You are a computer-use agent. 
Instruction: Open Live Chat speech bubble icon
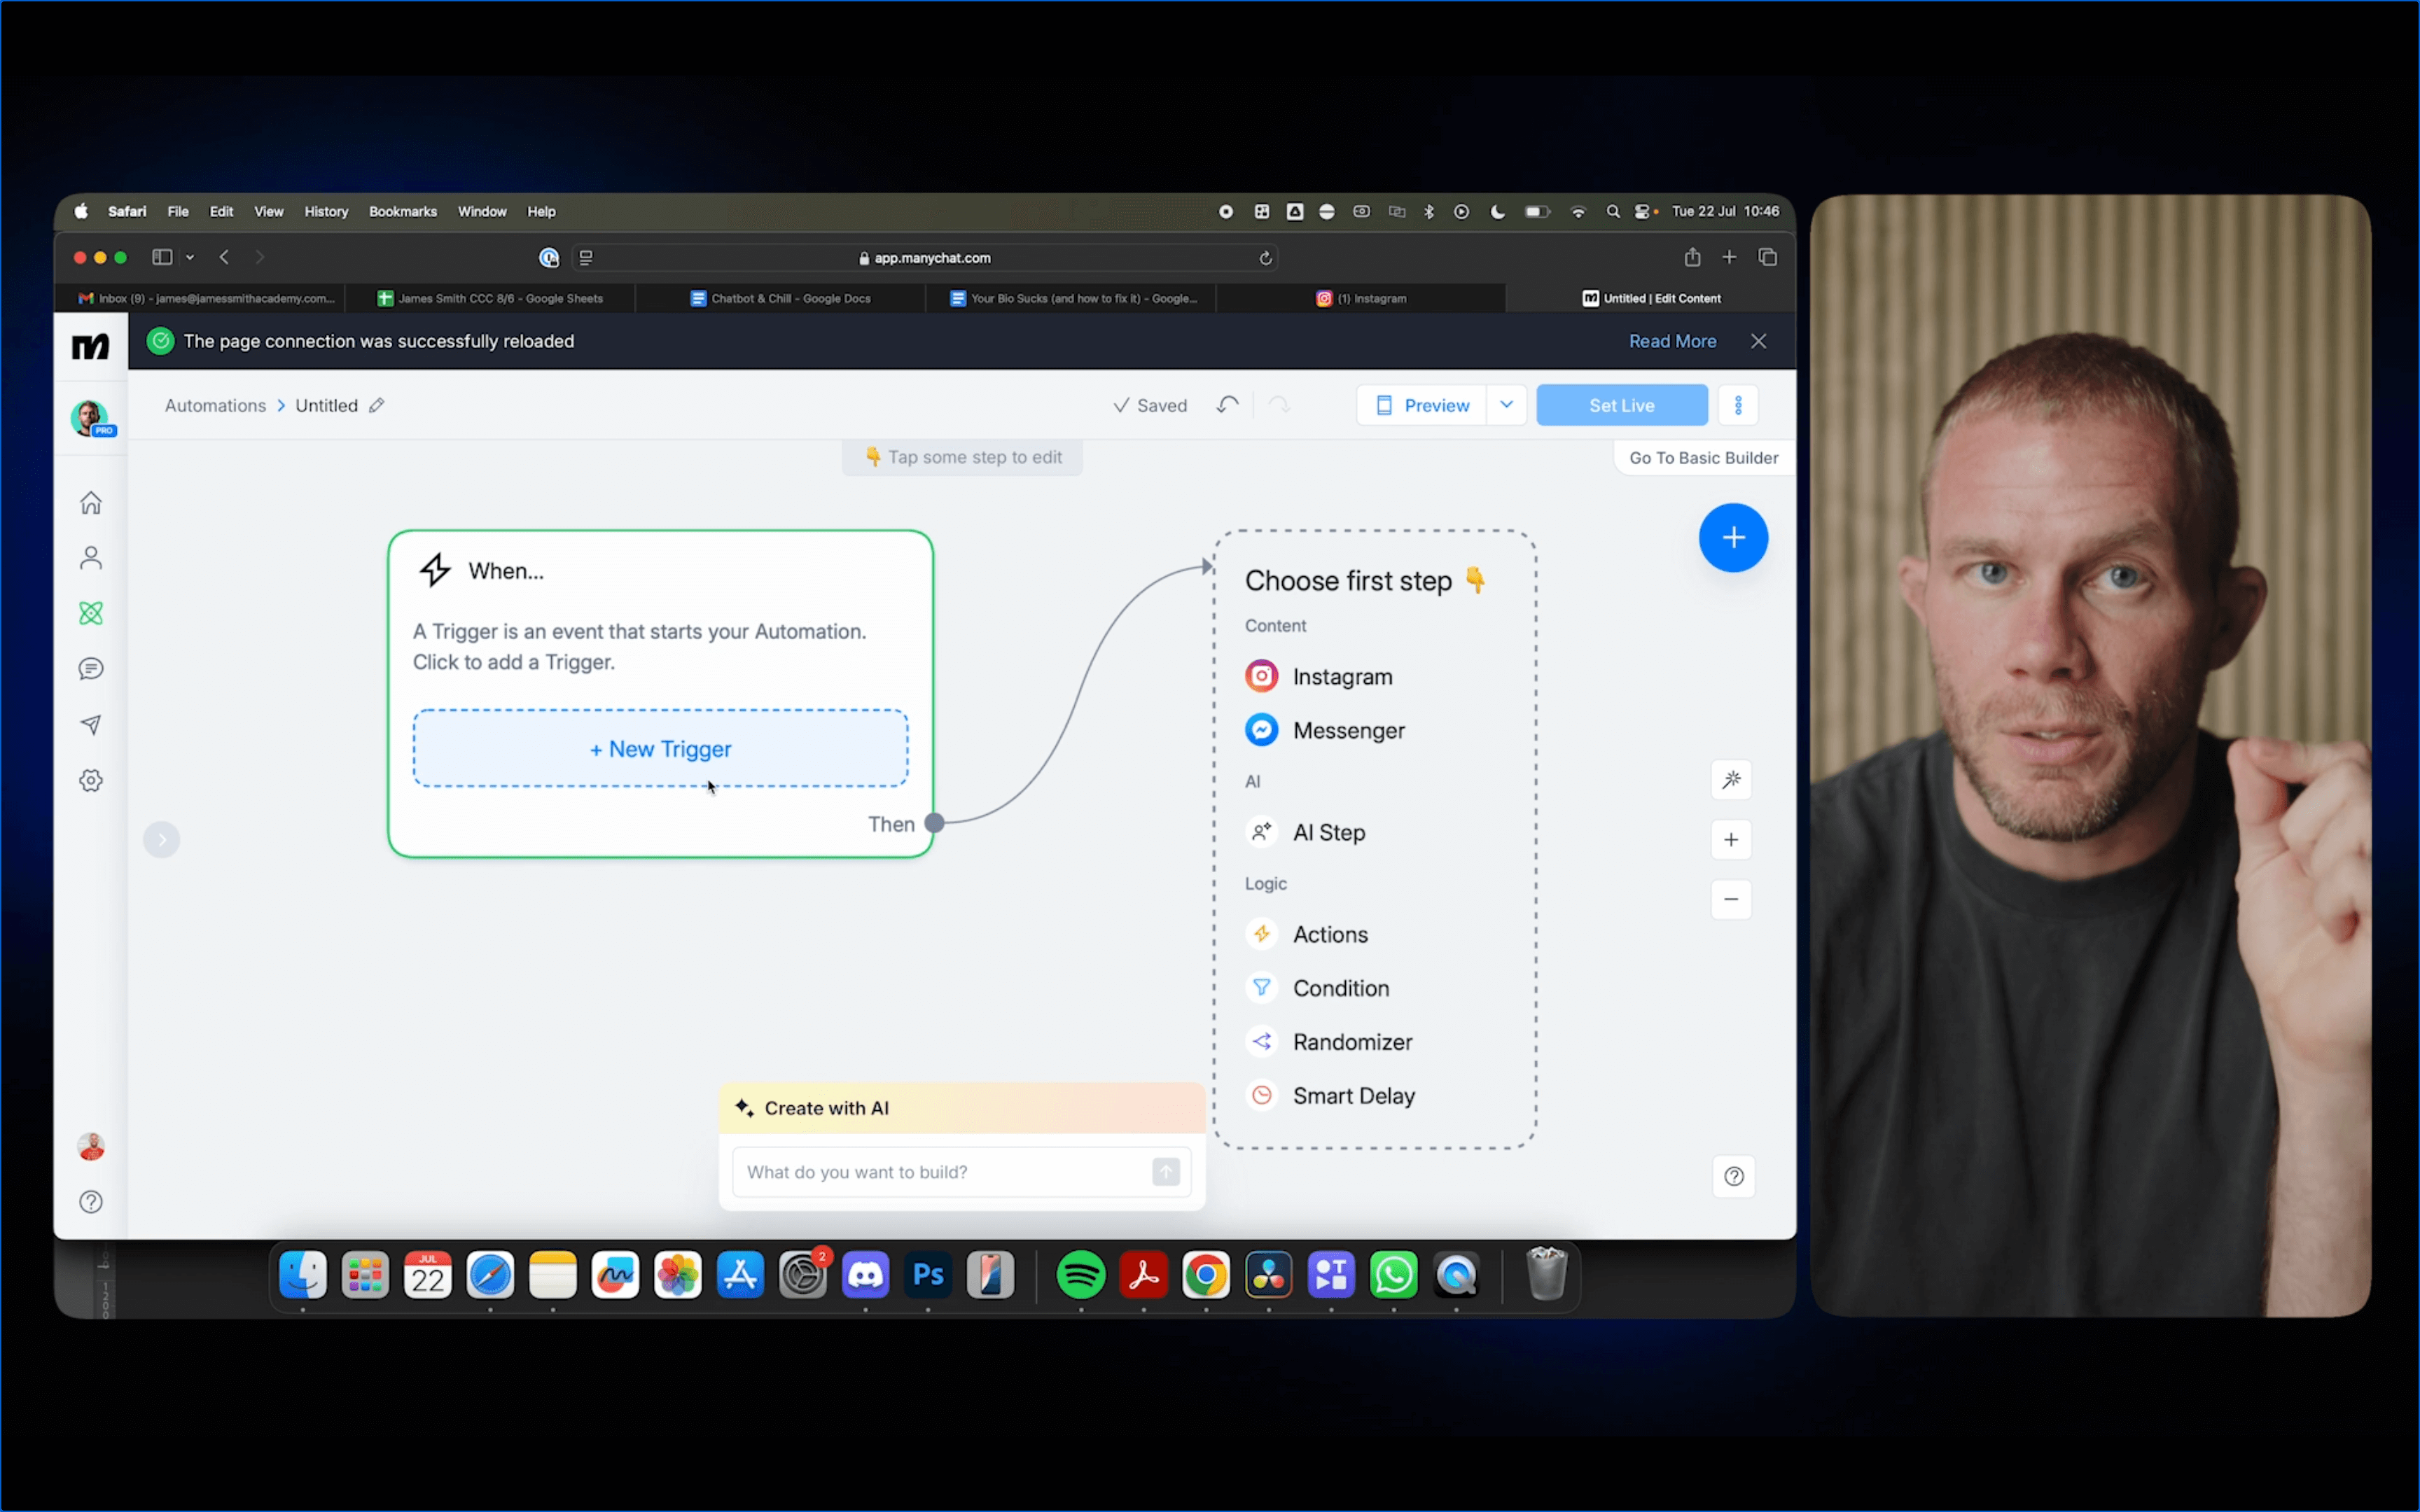point(91,669)
